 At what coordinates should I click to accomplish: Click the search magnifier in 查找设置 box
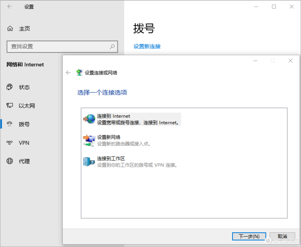click(112, 47)
